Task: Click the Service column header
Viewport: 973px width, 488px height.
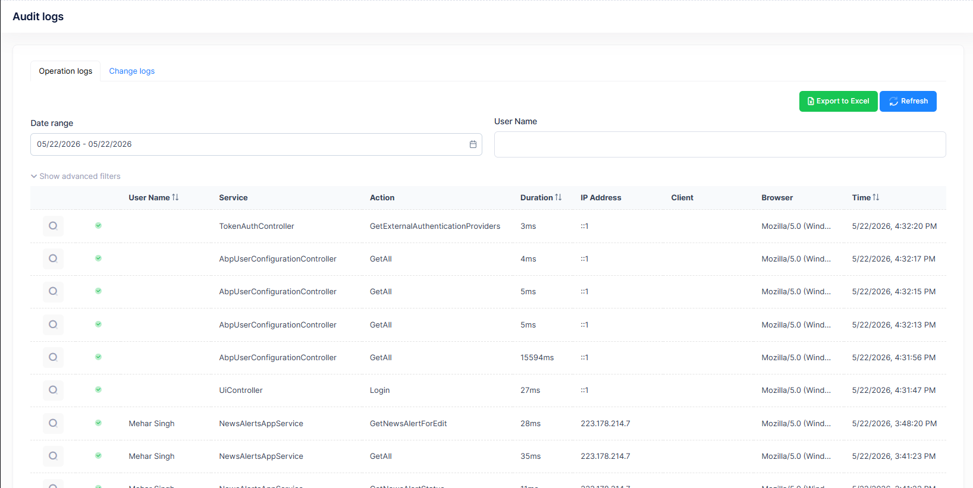Action: pos(233,198)
